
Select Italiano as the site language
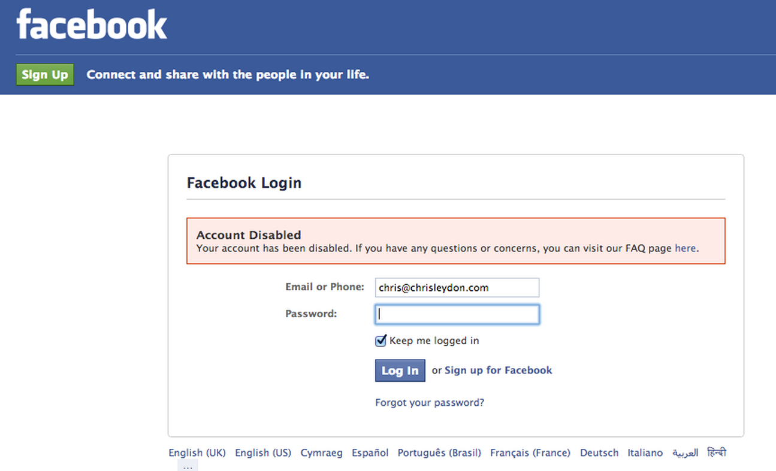(x=645, y=453)
